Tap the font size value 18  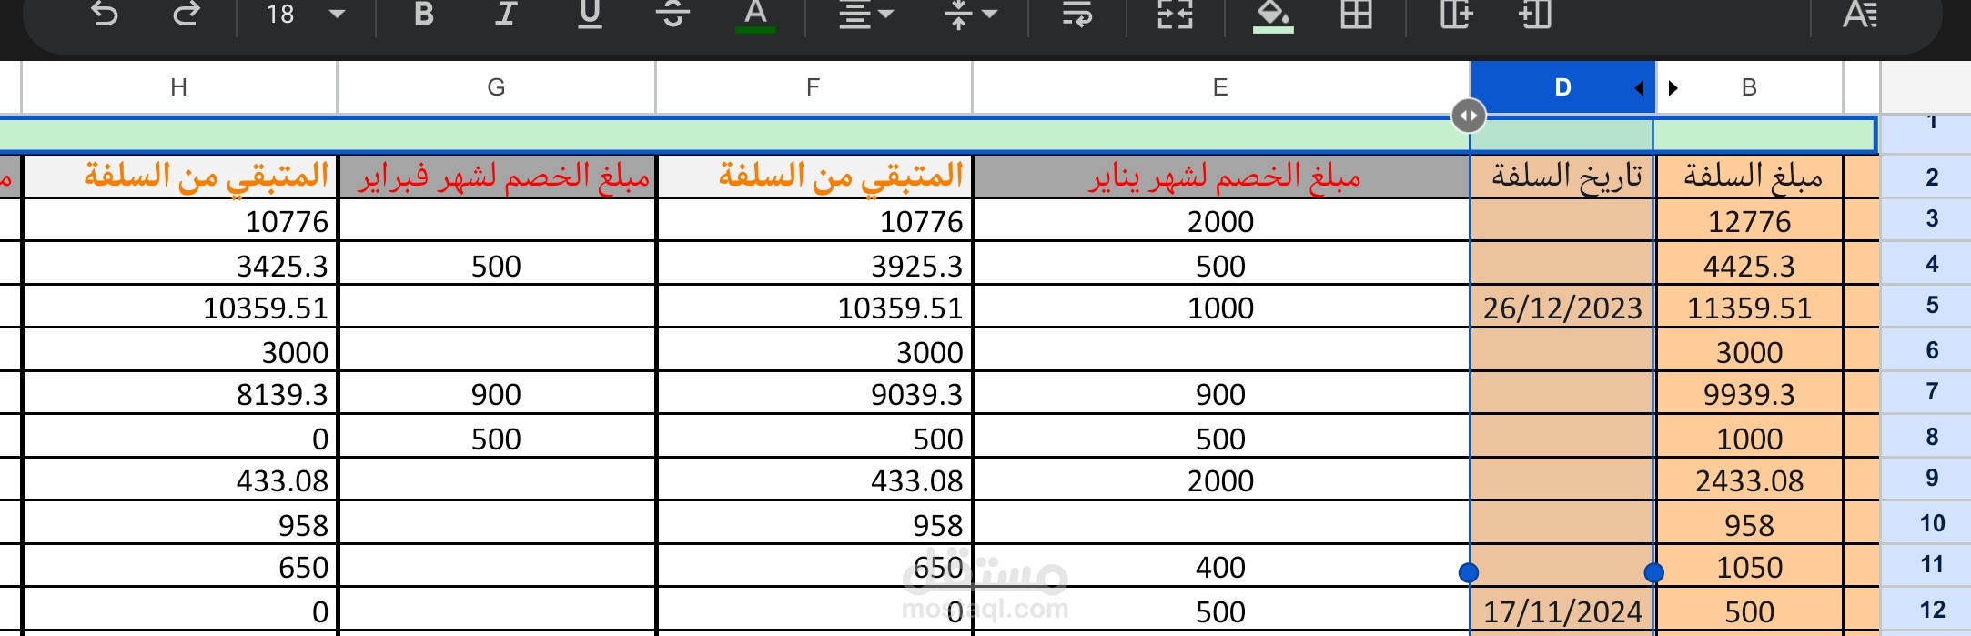280,15
